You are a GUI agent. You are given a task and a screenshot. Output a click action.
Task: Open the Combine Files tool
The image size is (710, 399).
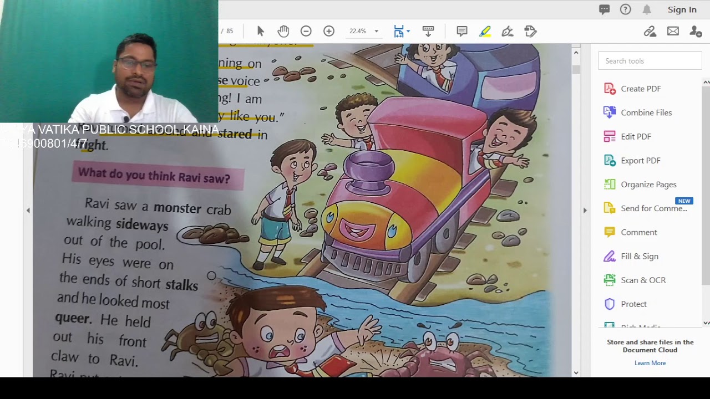click(x=646, y=112)
